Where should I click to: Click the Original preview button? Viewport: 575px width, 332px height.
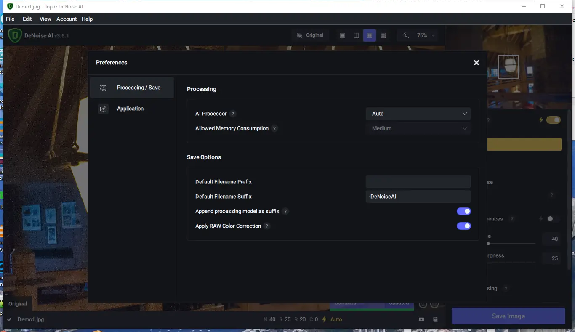tap(310, 35)
